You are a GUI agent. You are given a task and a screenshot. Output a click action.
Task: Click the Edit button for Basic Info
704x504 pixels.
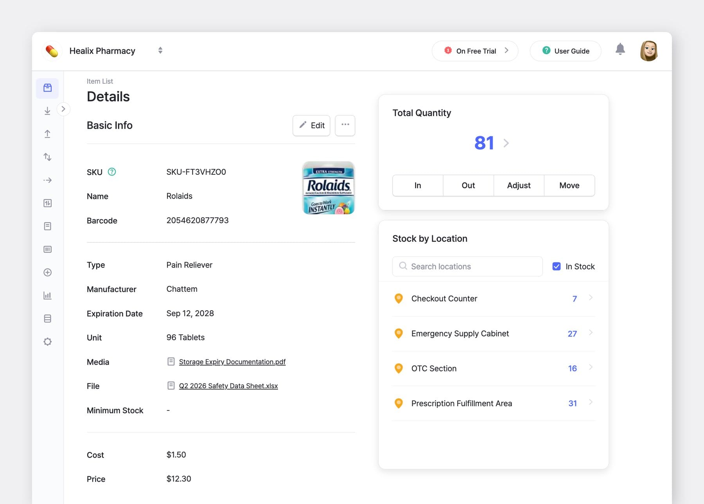click(x=311, y=125)
